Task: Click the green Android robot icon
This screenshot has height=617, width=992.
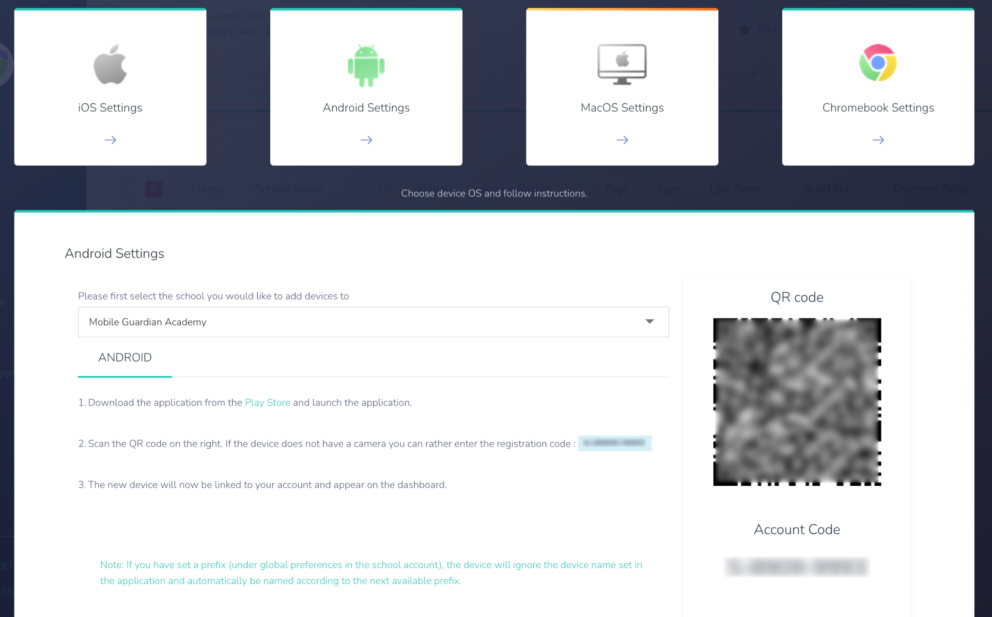Action: tap(366, 66)
